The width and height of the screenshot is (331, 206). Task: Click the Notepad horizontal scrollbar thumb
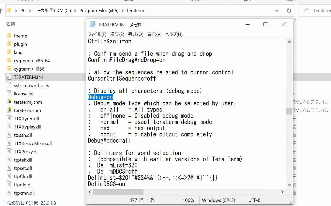[118, 192]
